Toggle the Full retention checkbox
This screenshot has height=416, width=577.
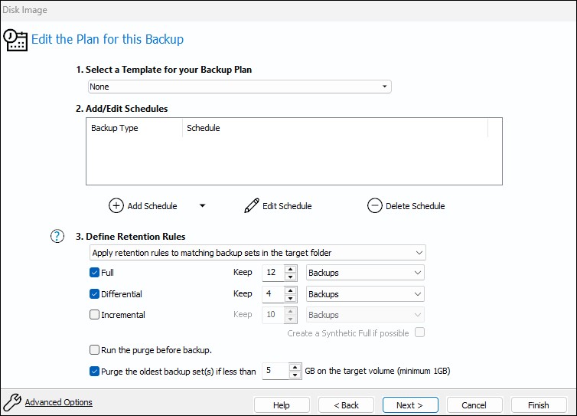pos(95,273)
